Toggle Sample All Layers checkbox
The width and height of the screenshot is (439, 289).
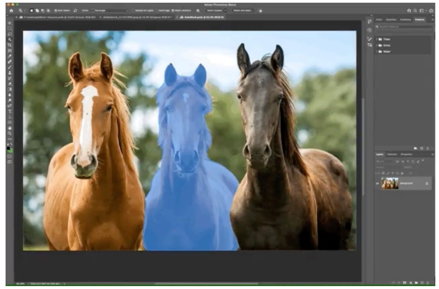click(134, 10)
